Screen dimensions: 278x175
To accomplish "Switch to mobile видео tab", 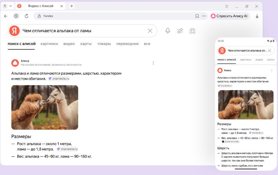I will point(259,60).
